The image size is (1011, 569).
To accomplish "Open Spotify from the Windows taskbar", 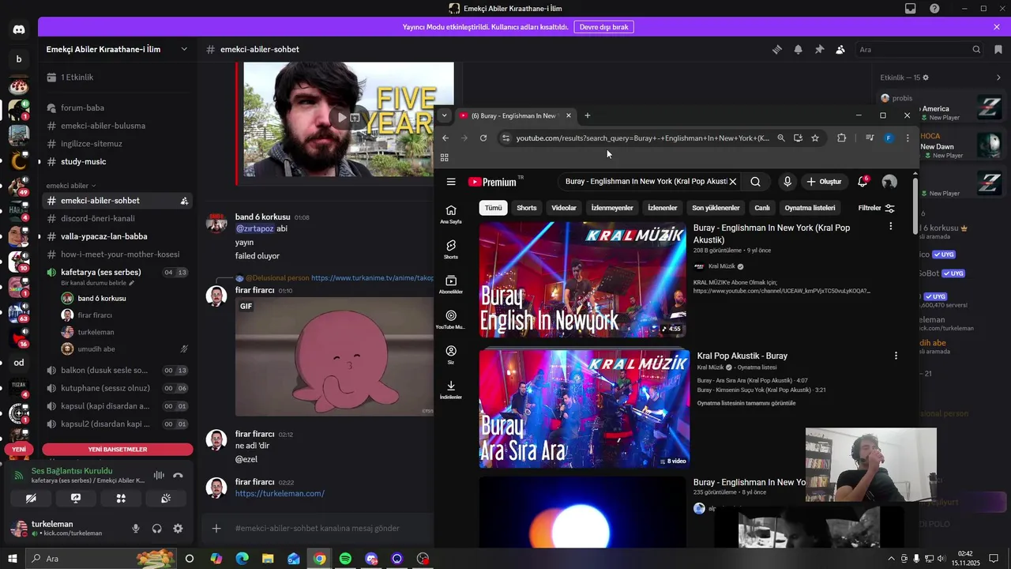I will point(345,559).
